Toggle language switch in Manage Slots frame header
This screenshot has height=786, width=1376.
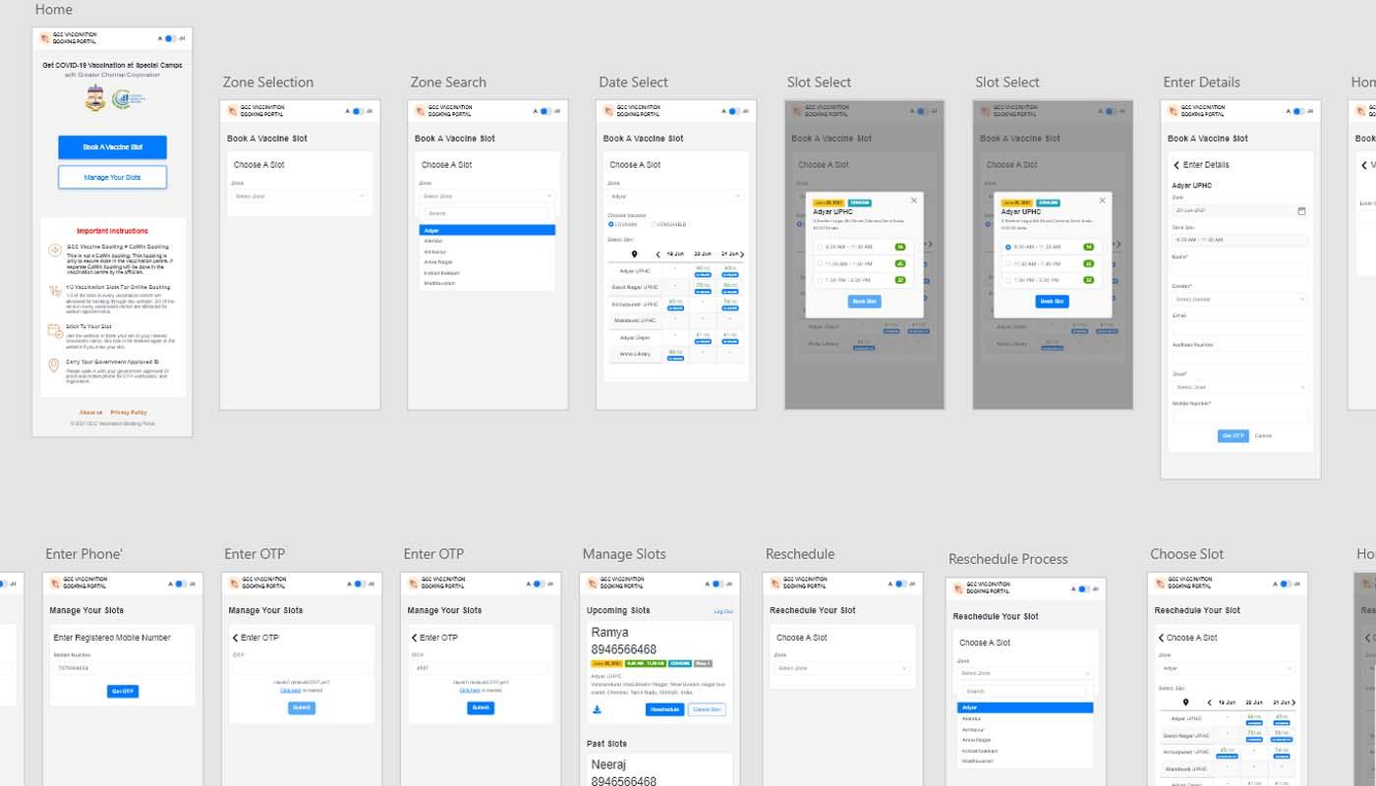tap(717, 585)
